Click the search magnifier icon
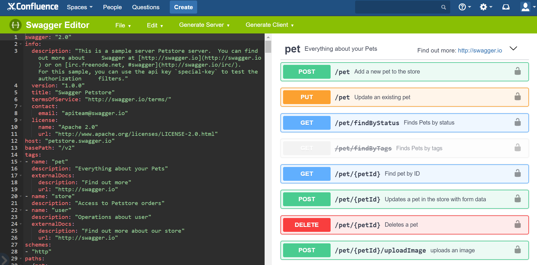The height and width of the screenshot is (265, 537). click(x=444, y=7)
